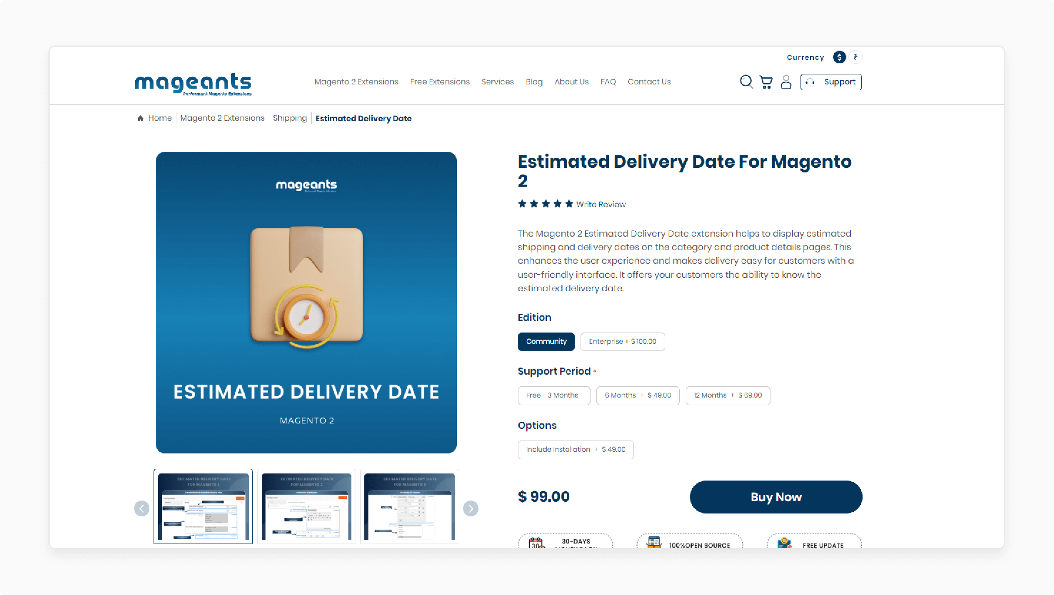Click the Home breadcrumb house icon

[x=140, y=118]
